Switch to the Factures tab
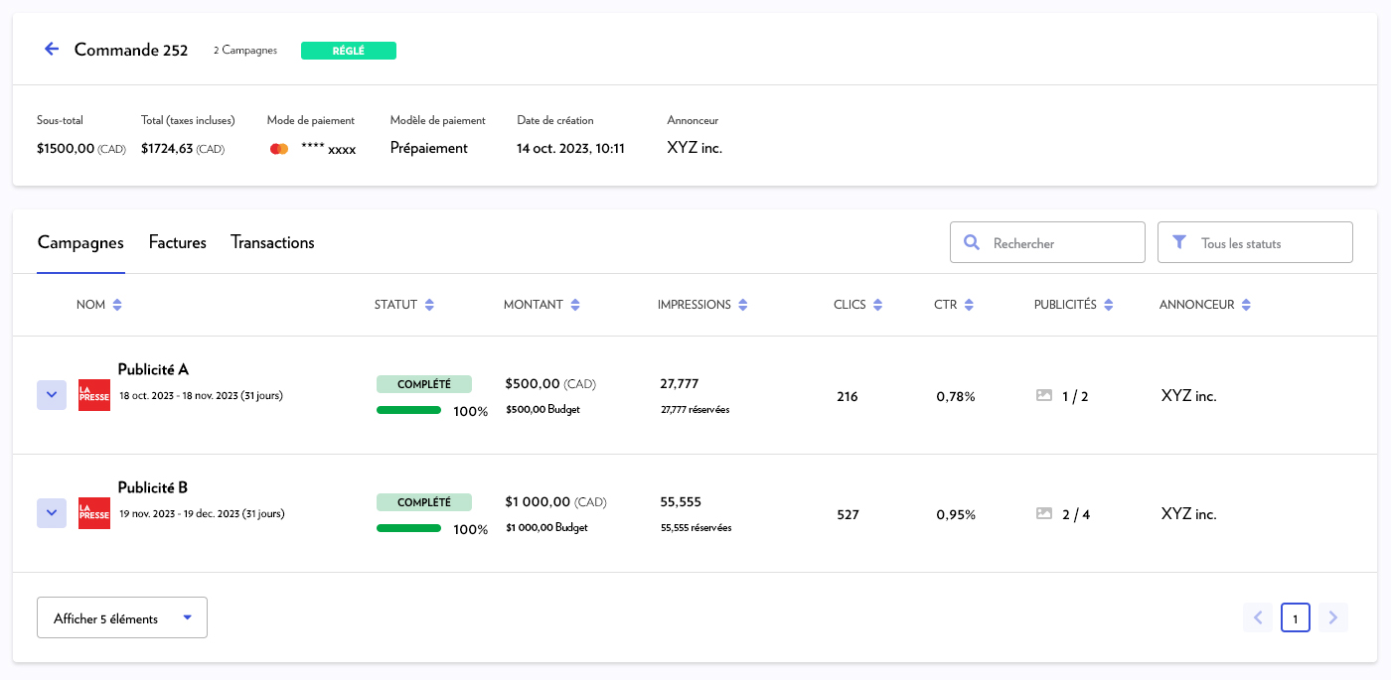This screenshot has height=680, width=1391. [178, 242]
